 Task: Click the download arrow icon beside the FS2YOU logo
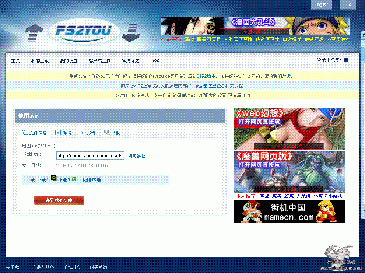(x=131, y=33)
